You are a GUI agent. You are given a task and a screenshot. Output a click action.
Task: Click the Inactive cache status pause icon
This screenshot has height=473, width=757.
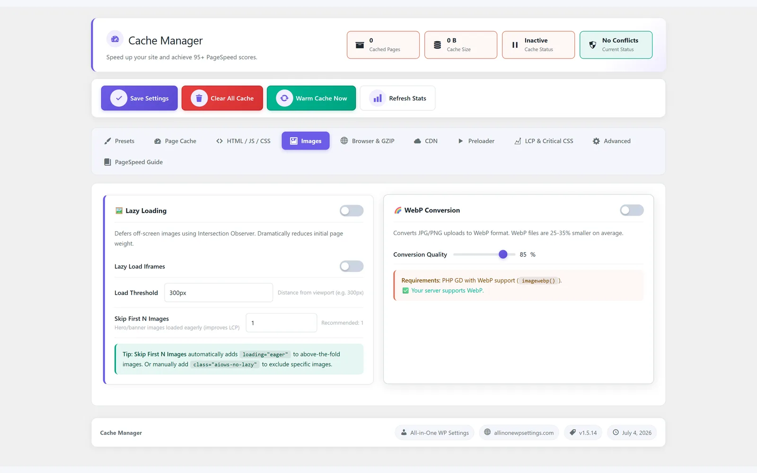point(515,45)
